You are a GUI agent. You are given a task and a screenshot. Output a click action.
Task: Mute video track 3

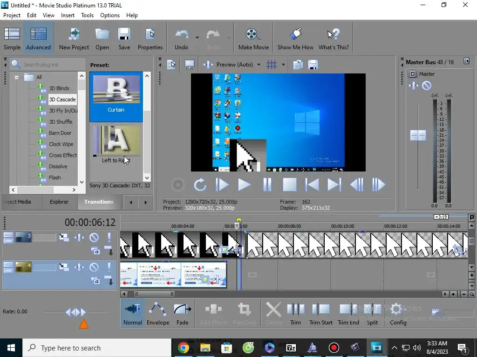[x=94, y=238]
